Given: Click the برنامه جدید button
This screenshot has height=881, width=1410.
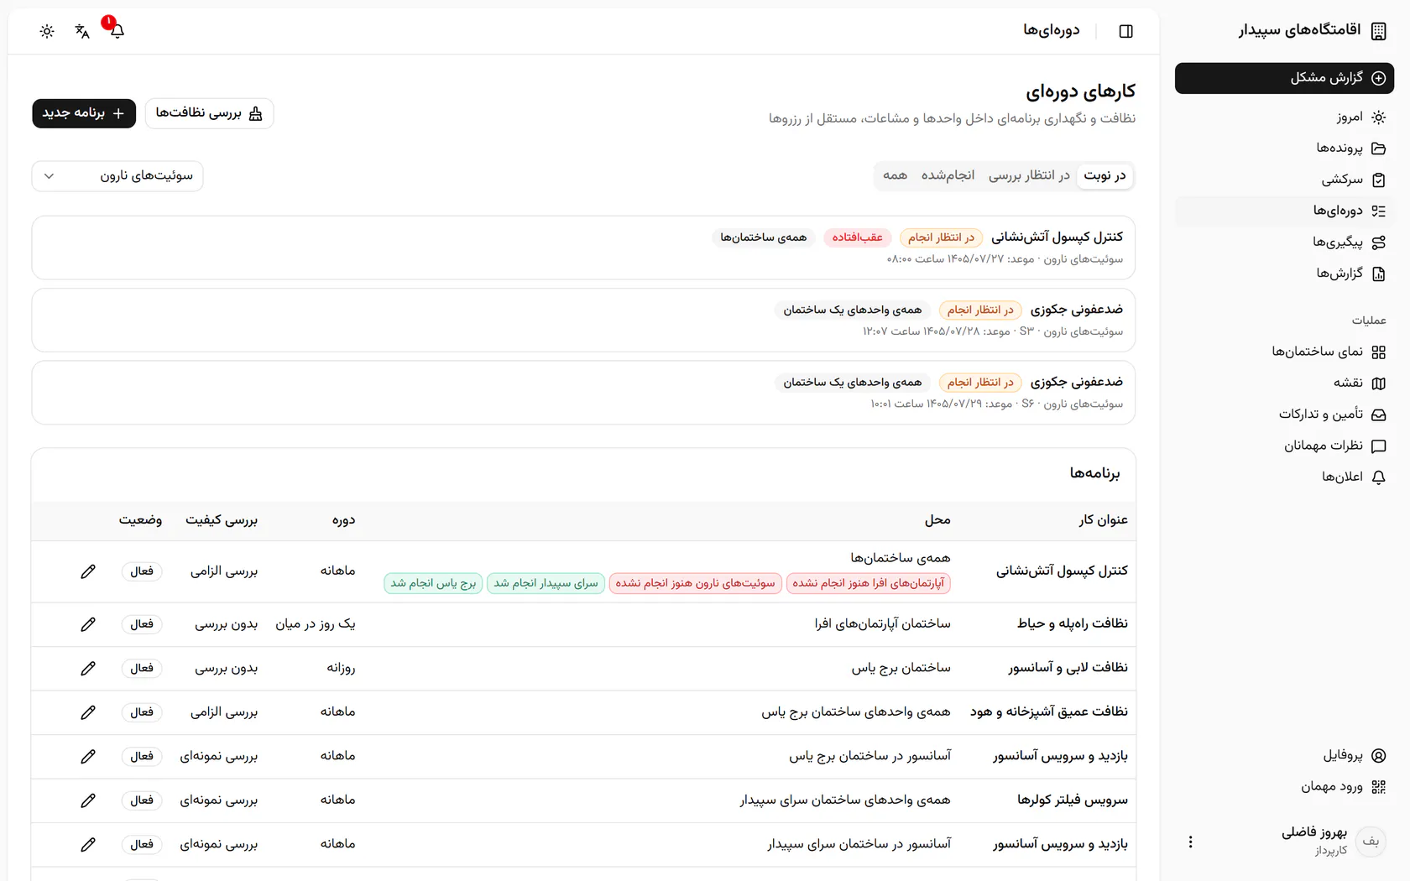Looking at the screenshot, I should tap(84, 113).
